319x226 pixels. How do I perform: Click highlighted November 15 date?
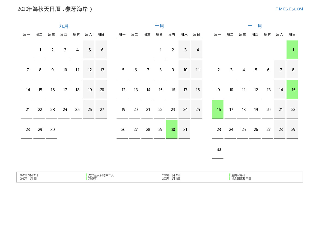pyautogui.click(x=292, y=90)
